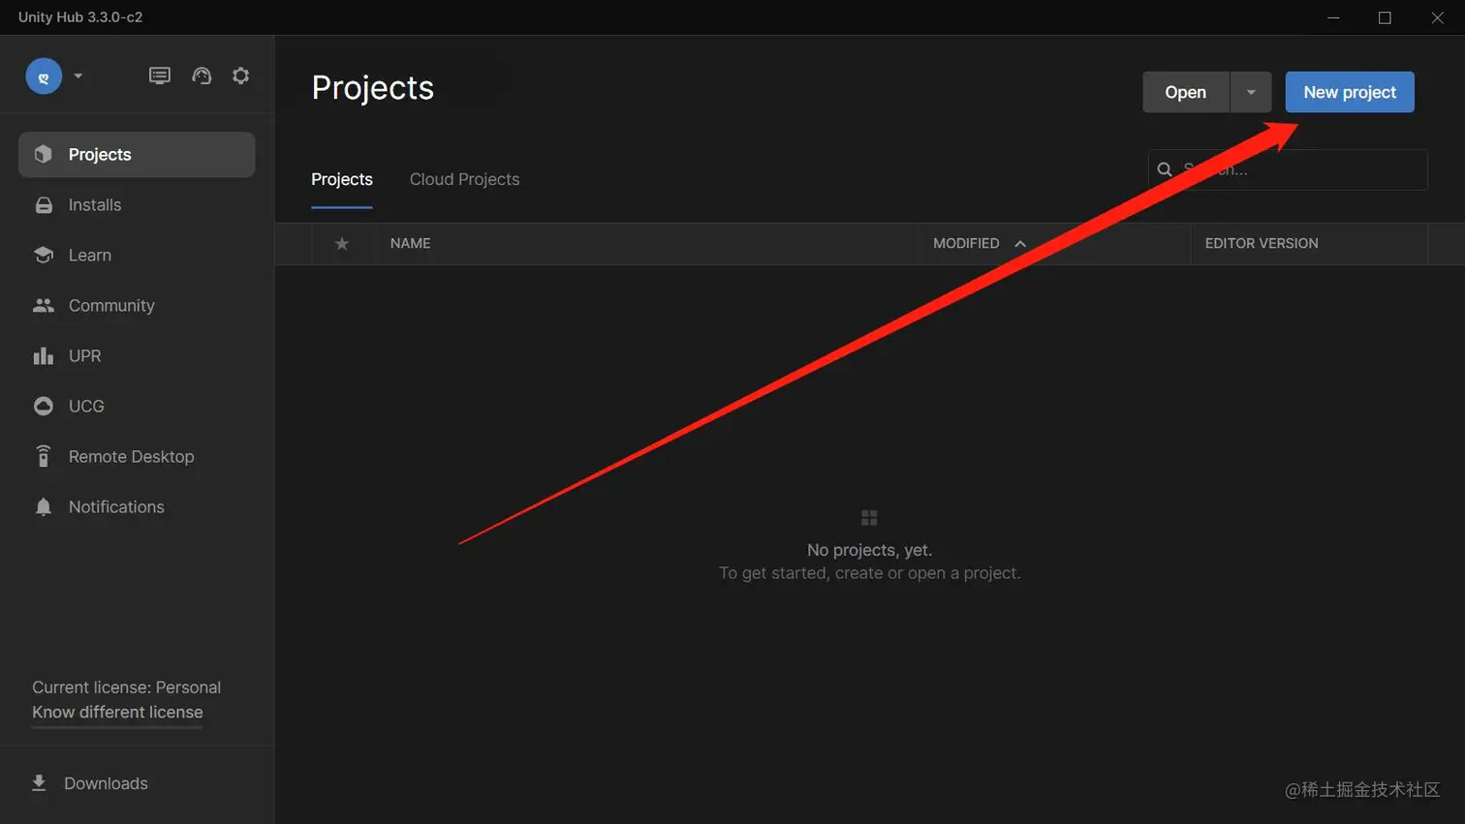Switch to the Cloud Projects tab
This screenshot has height=824, width=1465.
coord(464,179)
